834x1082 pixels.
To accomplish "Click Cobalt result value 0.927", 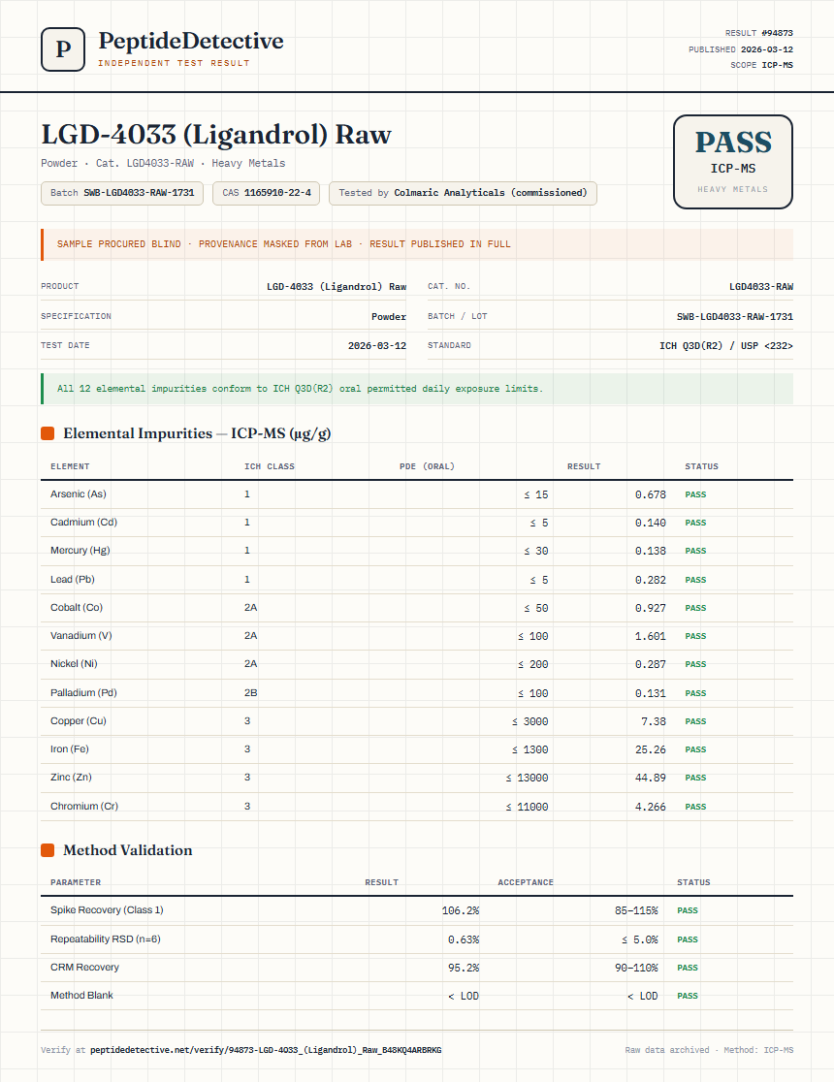I will click(651, 609).
